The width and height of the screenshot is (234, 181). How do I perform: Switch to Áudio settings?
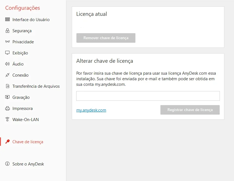click(x=18, y=64)
